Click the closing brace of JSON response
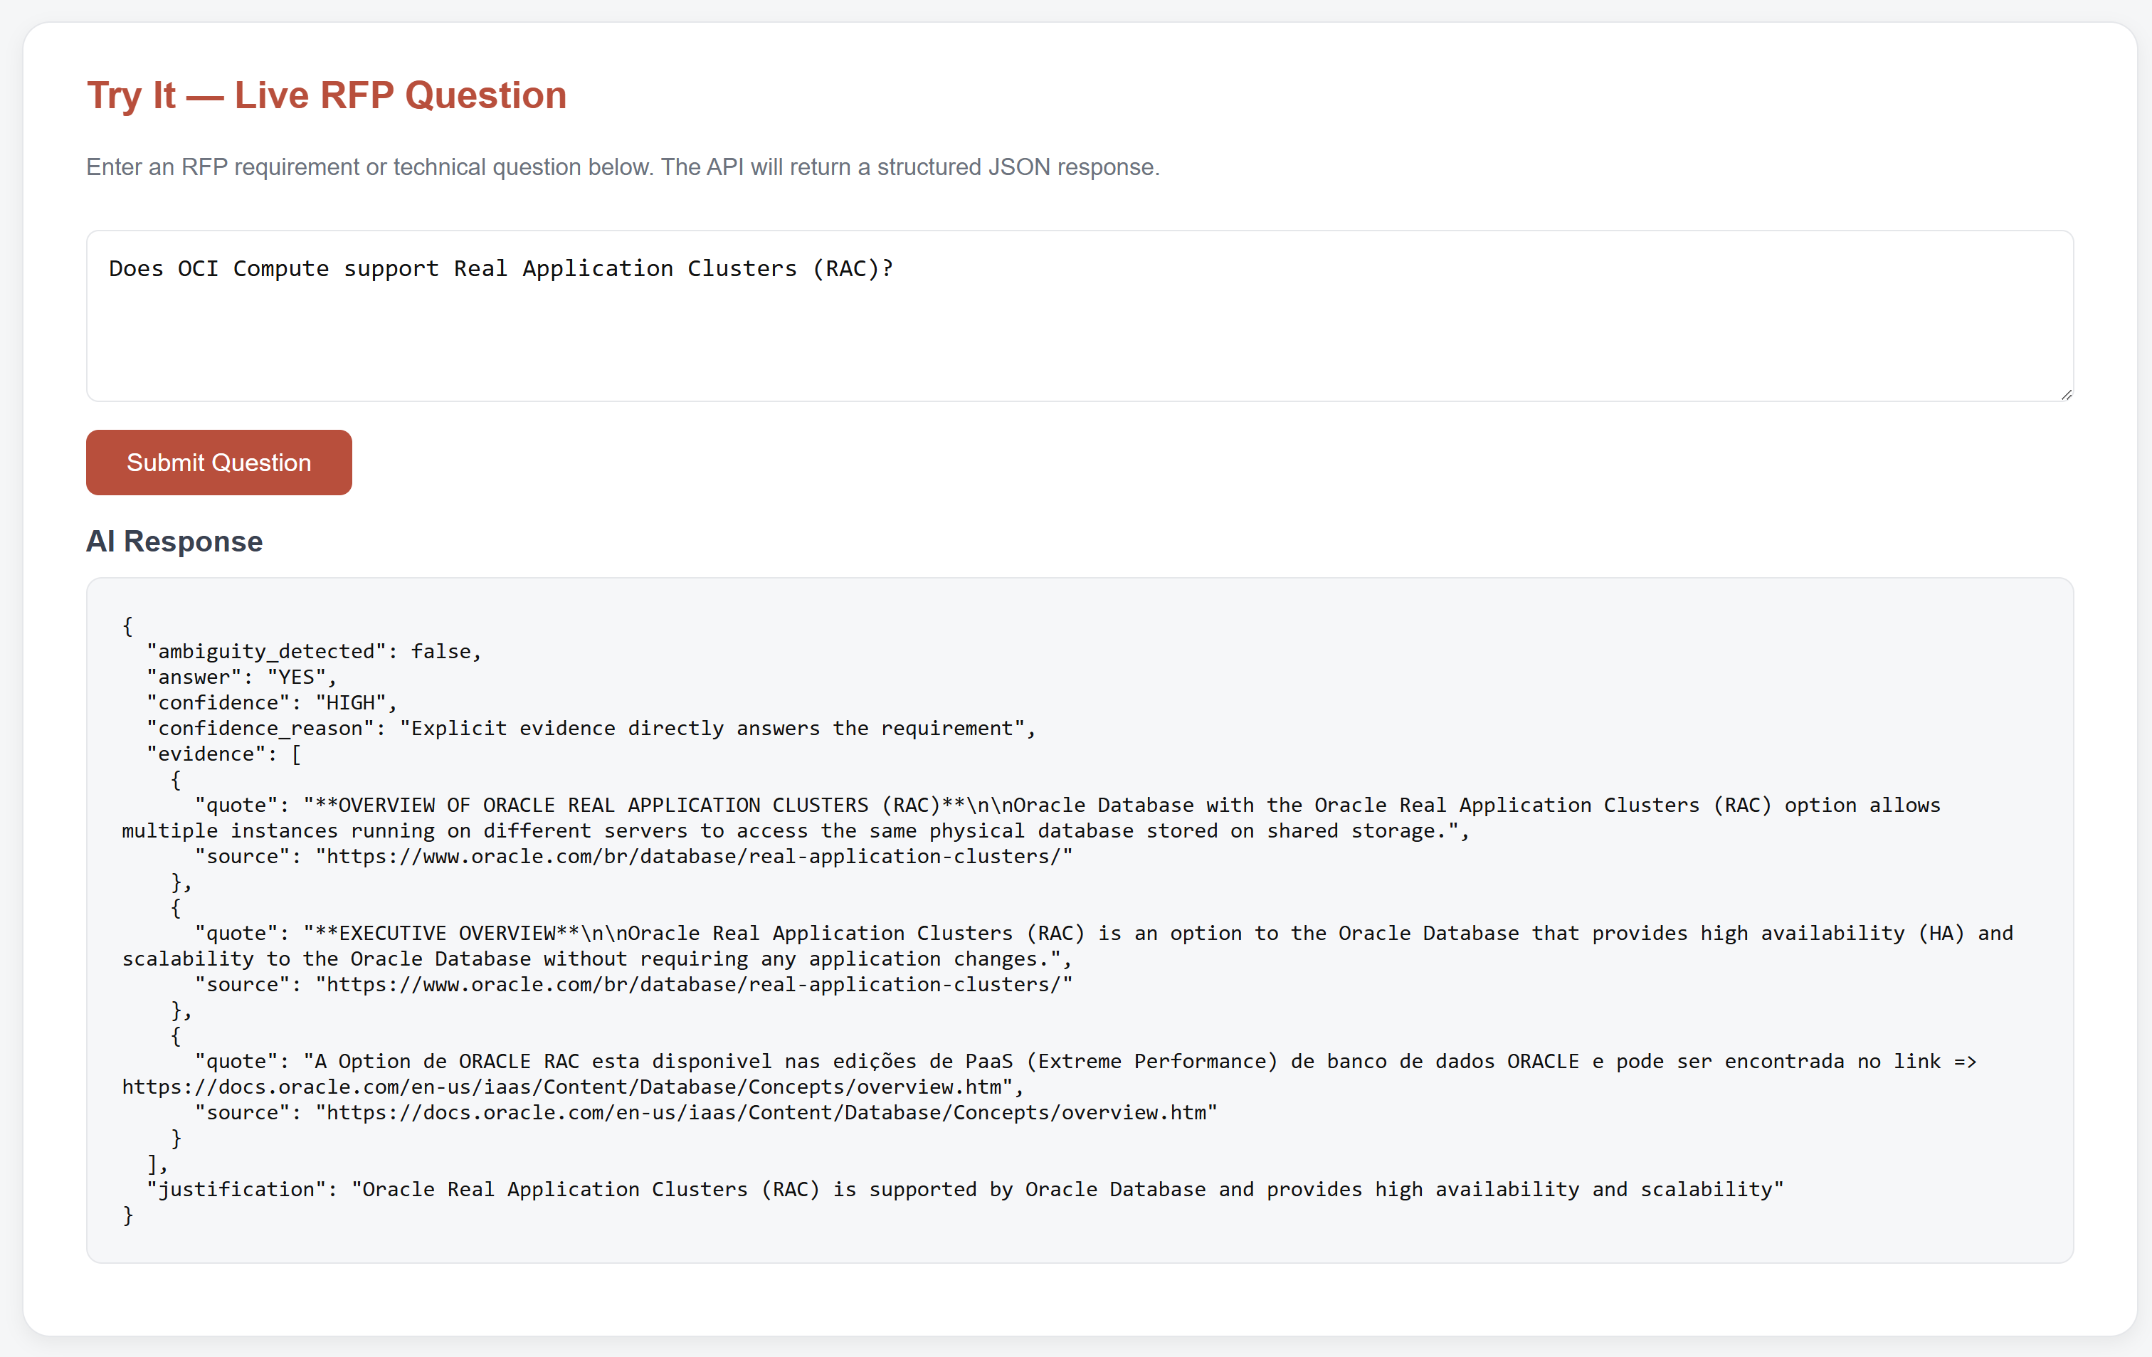This screenshot has width=2152, height=1357. pos(128,1215)
